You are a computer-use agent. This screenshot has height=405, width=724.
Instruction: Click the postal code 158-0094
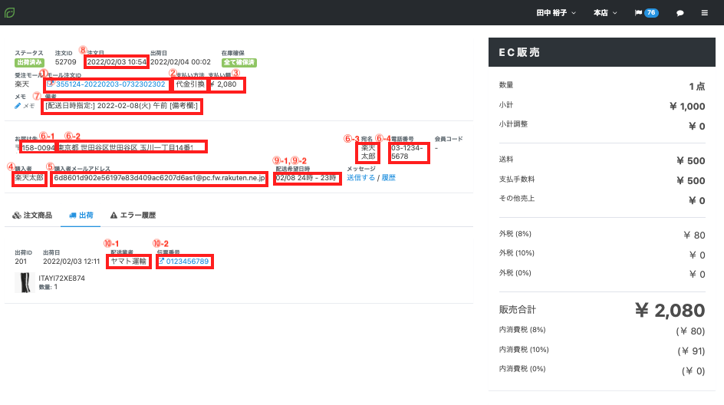point(38,148)
